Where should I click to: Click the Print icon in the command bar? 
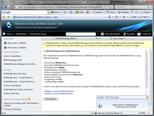tap(124, 17)
